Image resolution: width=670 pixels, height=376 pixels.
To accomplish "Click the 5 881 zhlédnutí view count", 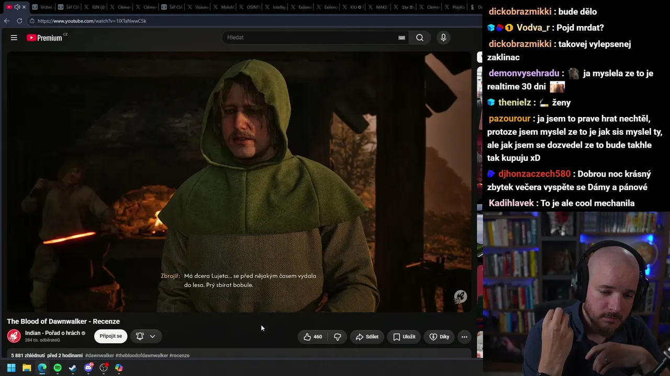I will 28,356.
